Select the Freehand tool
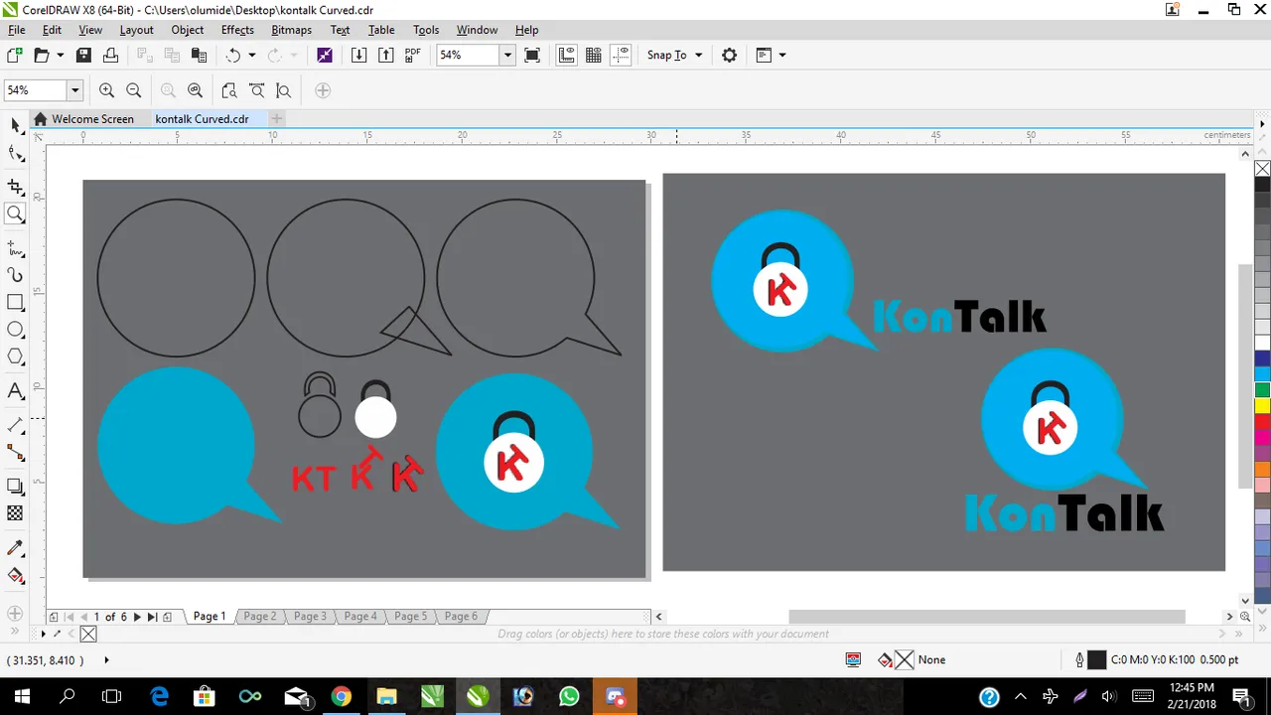Viewport: 1271px width, 715px height. 15,248
